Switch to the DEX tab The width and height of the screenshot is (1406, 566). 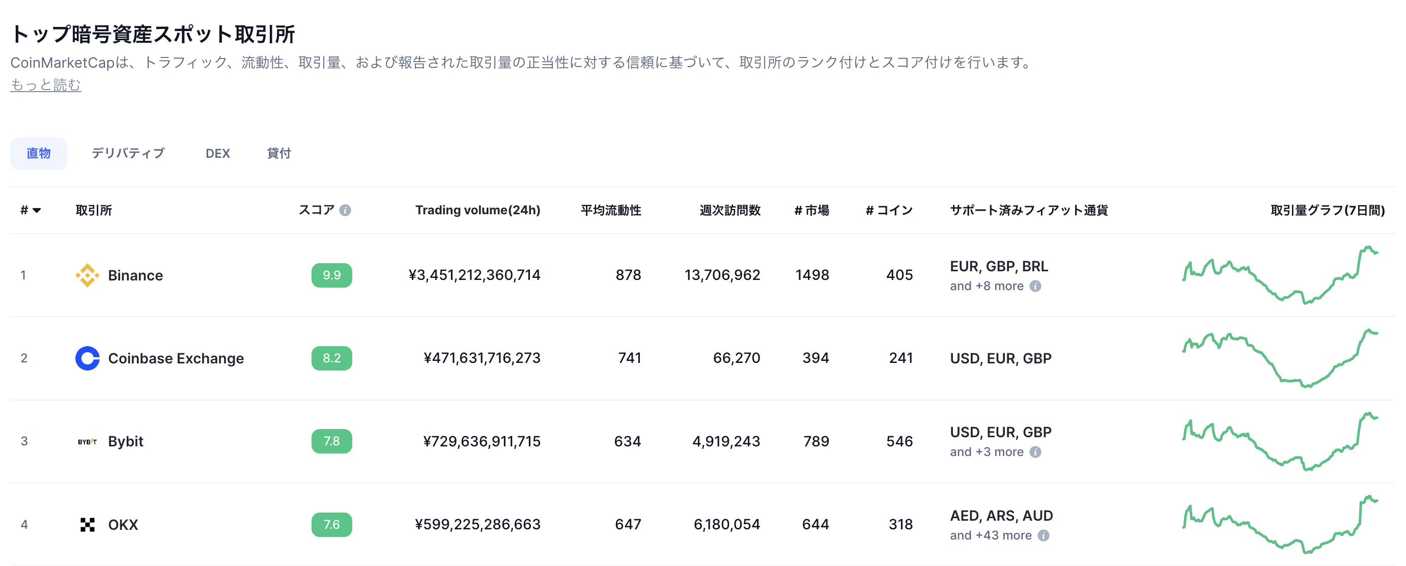217,153
